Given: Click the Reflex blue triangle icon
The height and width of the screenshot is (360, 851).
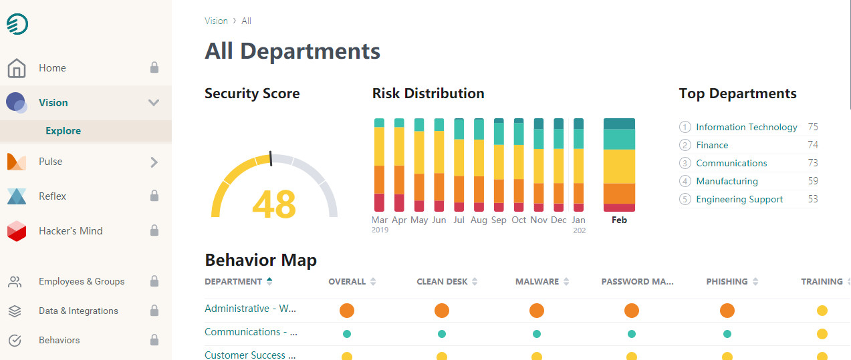Looking at the screenshot, I should click(17, 196).
